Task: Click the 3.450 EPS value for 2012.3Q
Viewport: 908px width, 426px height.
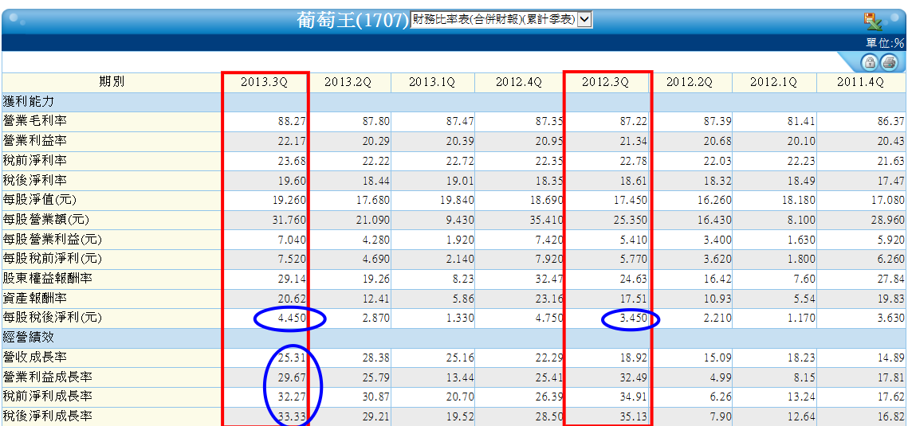Action: (x=632, y=319)
